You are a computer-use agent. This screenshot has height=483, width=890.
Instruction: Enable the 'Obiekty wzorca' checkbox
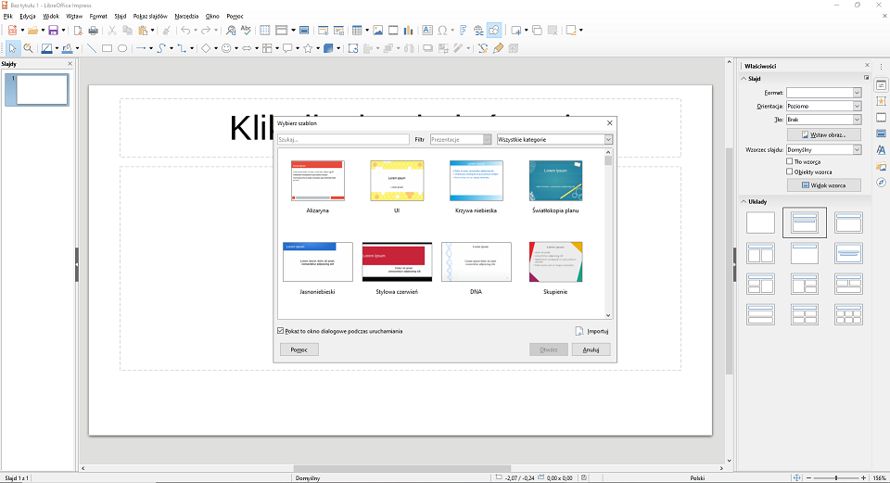click(x=790, y=172)
